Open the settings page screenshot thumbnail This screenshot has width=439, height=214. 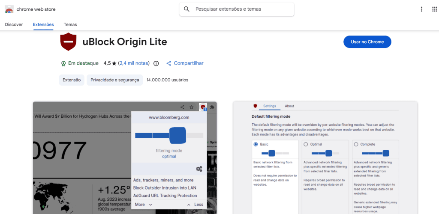325,158
